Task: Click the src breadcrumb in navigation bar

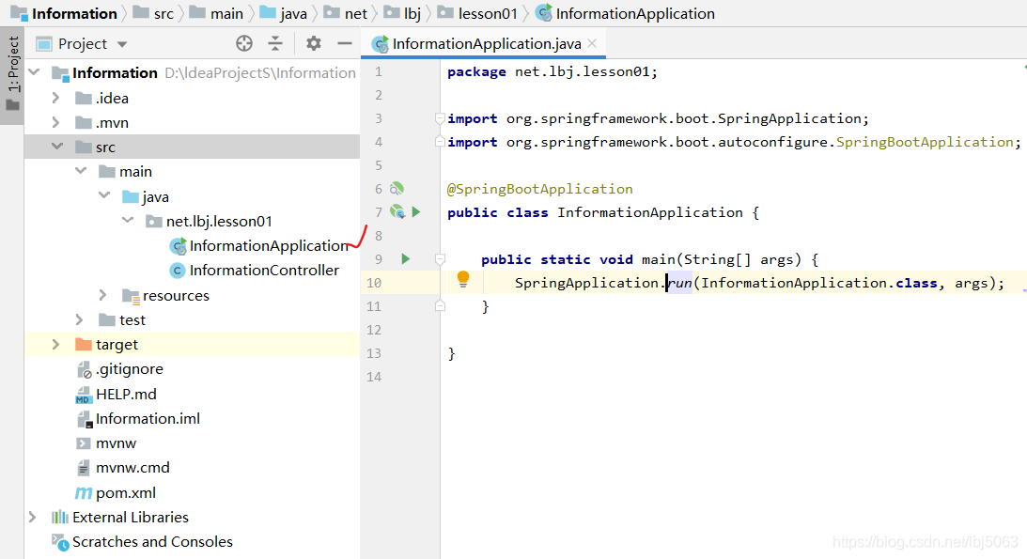Action: click(x=154, y=13)
